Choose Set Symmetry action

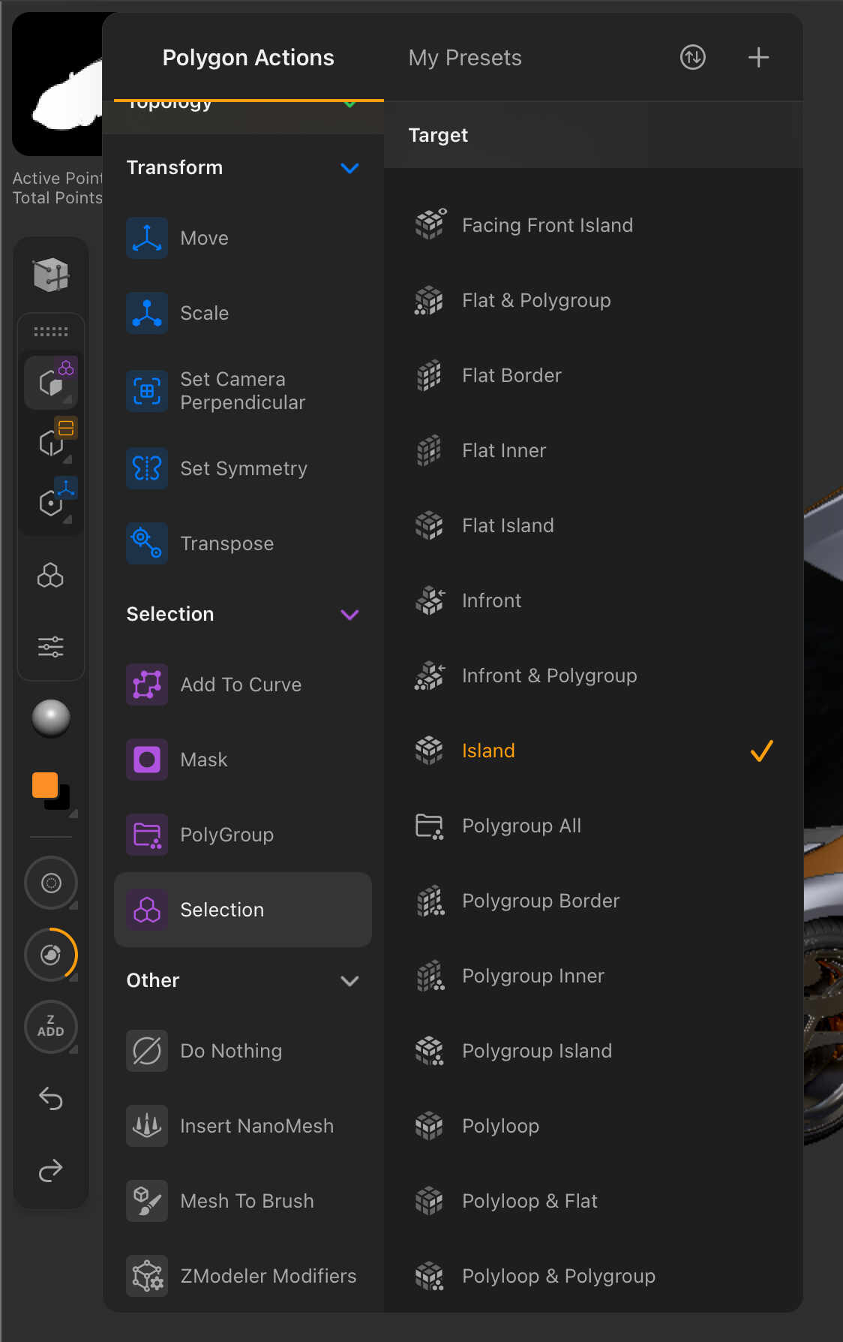click(x=242, y=468)
